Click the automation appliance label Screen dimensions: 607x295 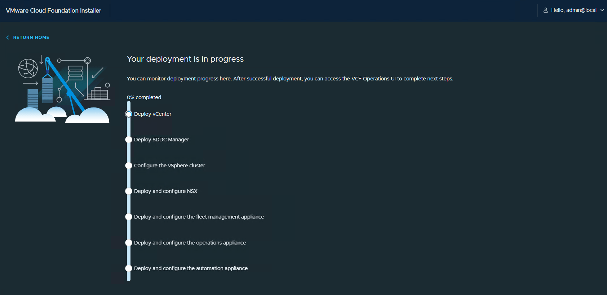[191, 268]
